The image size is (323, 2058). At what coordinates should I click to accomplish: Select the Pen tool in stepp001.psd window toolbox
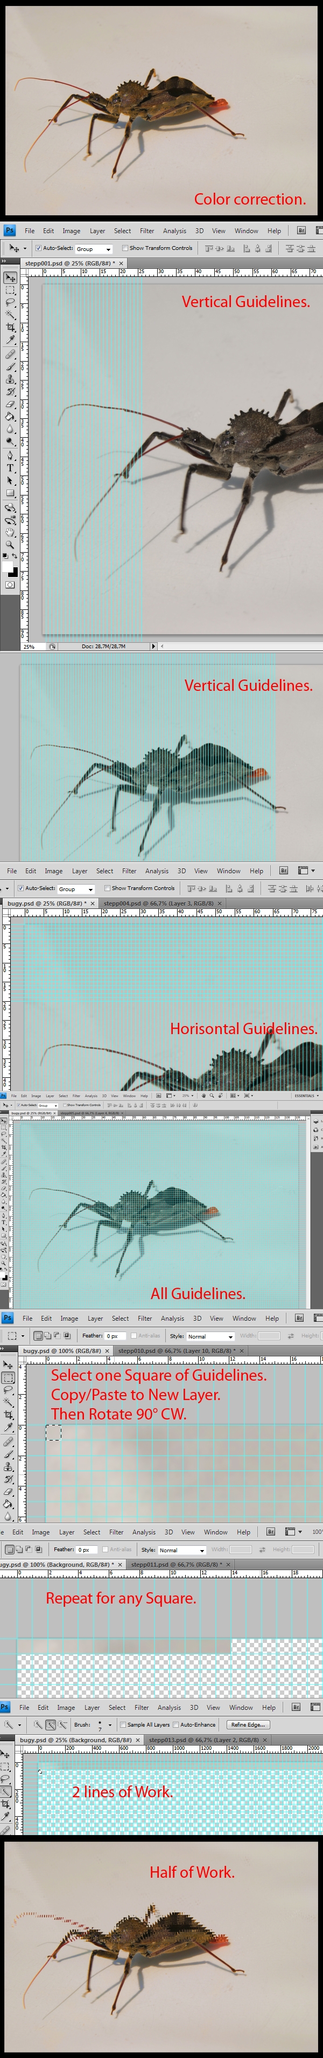click(10, 456)
